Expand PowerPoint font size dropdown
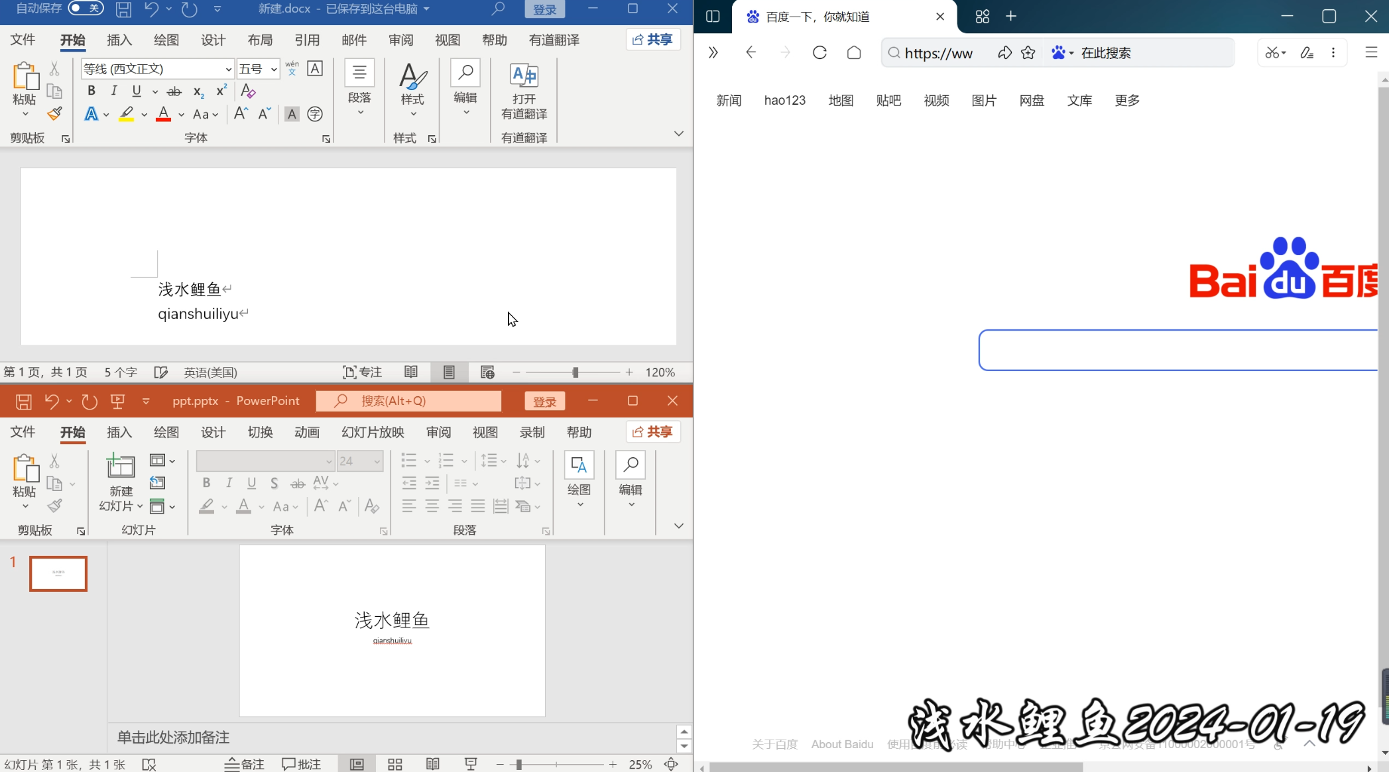Image resolution: width=1389 pixels, height=772 pixels. click(x=377, y=461)
